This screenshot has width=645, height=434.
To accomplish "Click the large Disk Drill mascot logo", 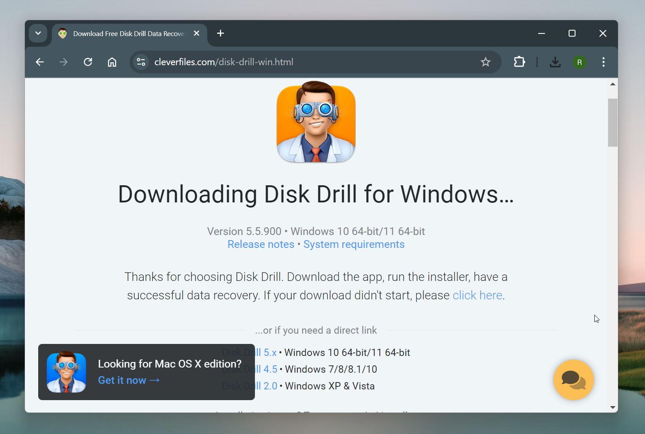I will [316, 122].
